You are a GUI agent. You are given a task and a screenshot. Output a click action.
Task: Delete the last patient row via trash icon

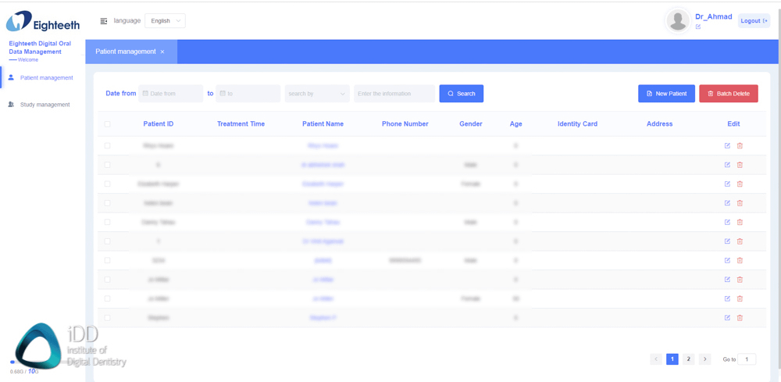740,318
